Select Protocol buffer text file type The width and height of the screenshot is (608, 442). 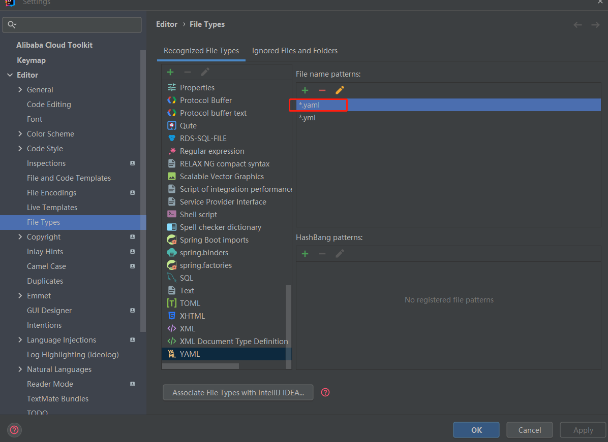226,113
